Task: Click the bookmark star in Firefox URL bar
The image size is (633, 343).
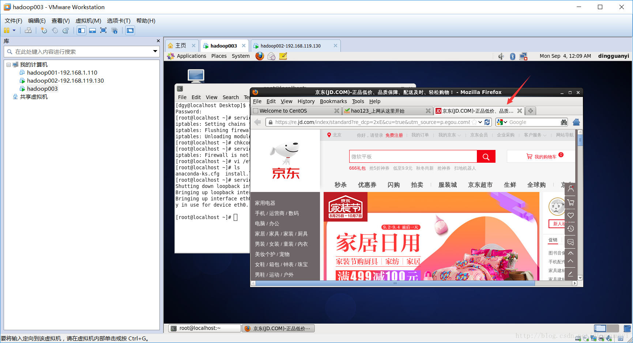Action: pyautogui.click(x=474, y=122)
